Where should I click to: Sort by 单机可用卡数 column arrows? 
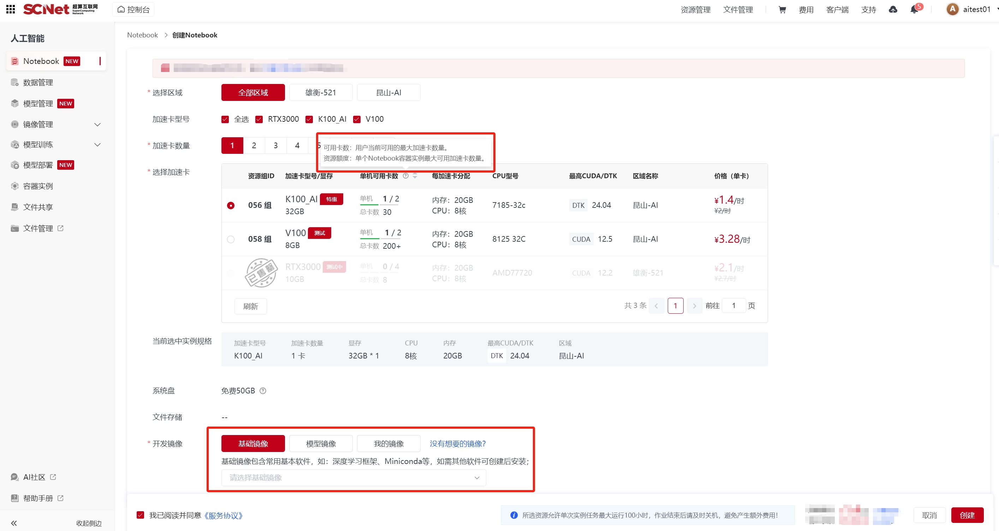(x=415, y=176)
